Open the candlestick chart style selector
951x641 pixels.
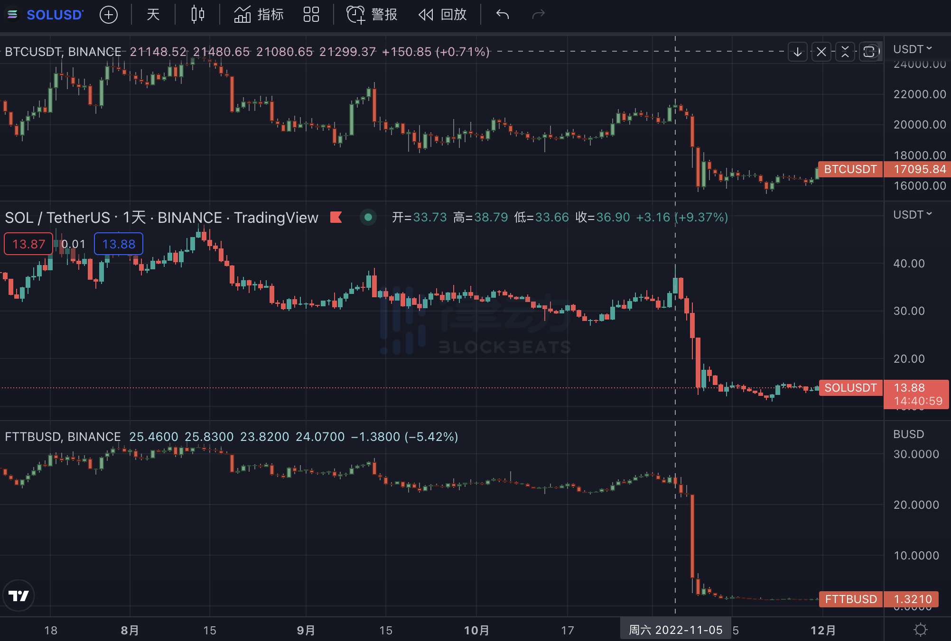click(x=197, y=15)
